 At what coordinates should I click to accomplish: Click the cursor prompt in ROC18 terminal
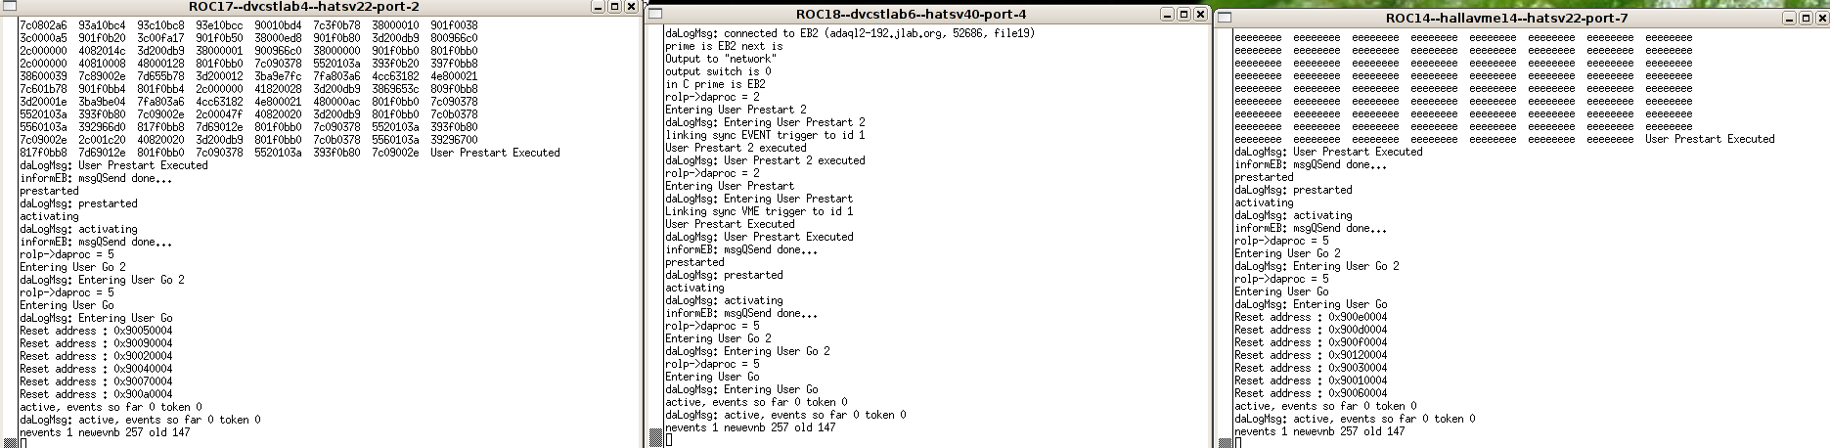tap(669, 439)
